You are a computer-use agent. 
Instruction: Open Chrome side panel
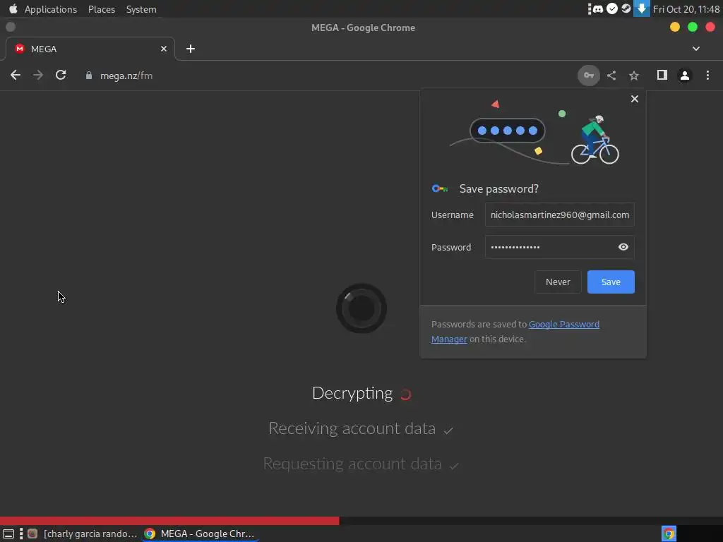(662, 75)
